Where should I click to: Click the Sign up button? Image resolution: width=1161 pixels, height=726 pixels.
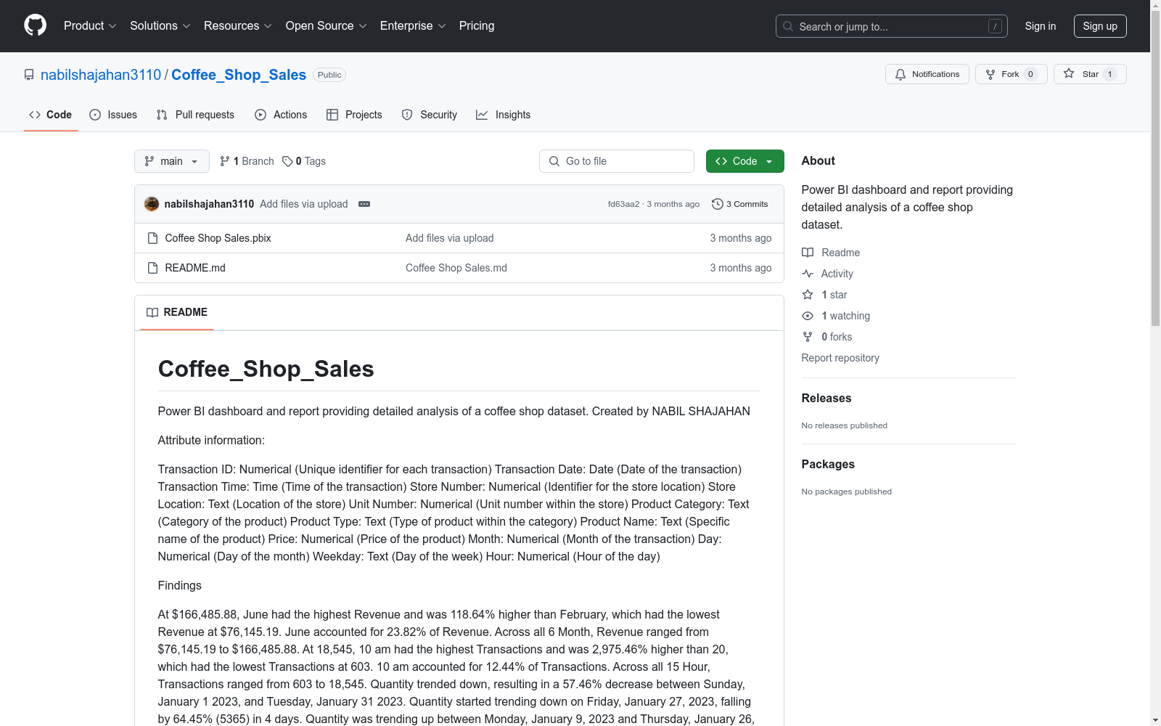[x=1100, y=26]
